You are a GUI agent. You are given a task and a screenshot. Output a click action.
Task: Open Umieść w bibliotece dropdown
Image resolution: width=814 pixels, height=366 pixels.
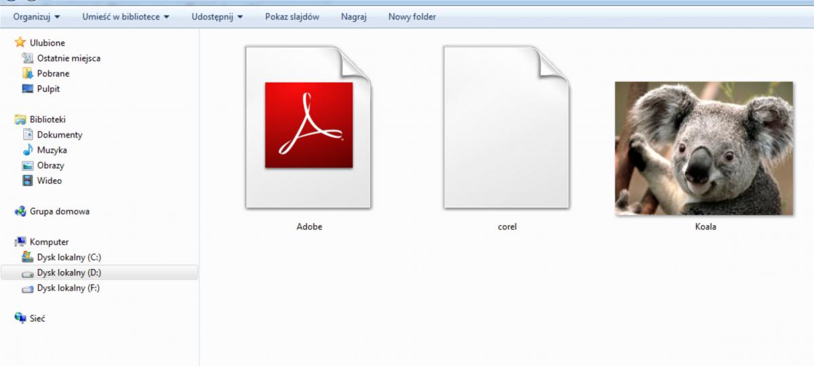[x=126, y=17]
